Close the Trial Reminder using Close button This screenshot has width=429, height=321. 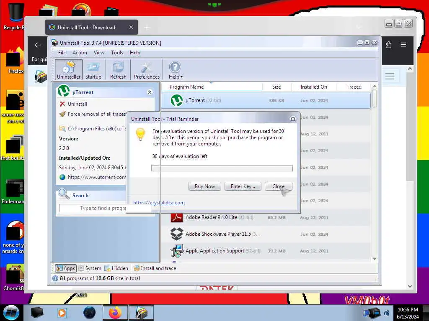click(279, 186)
